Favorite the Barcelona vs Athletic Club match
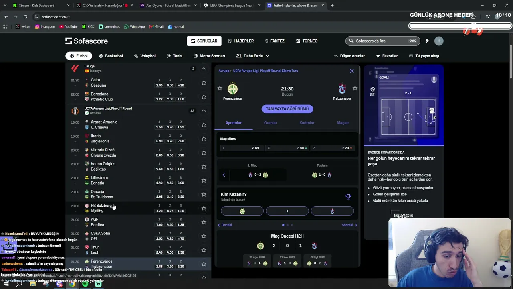This screenshot has height=289, width=513. click(204, 97)
